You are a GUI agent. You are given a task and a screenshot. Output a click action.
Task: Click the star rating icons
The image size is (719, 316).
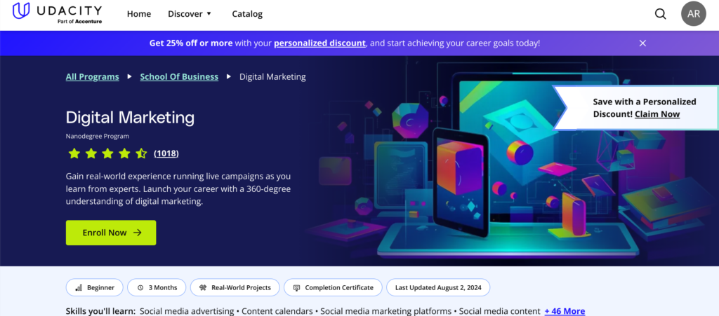pos(107,153)
